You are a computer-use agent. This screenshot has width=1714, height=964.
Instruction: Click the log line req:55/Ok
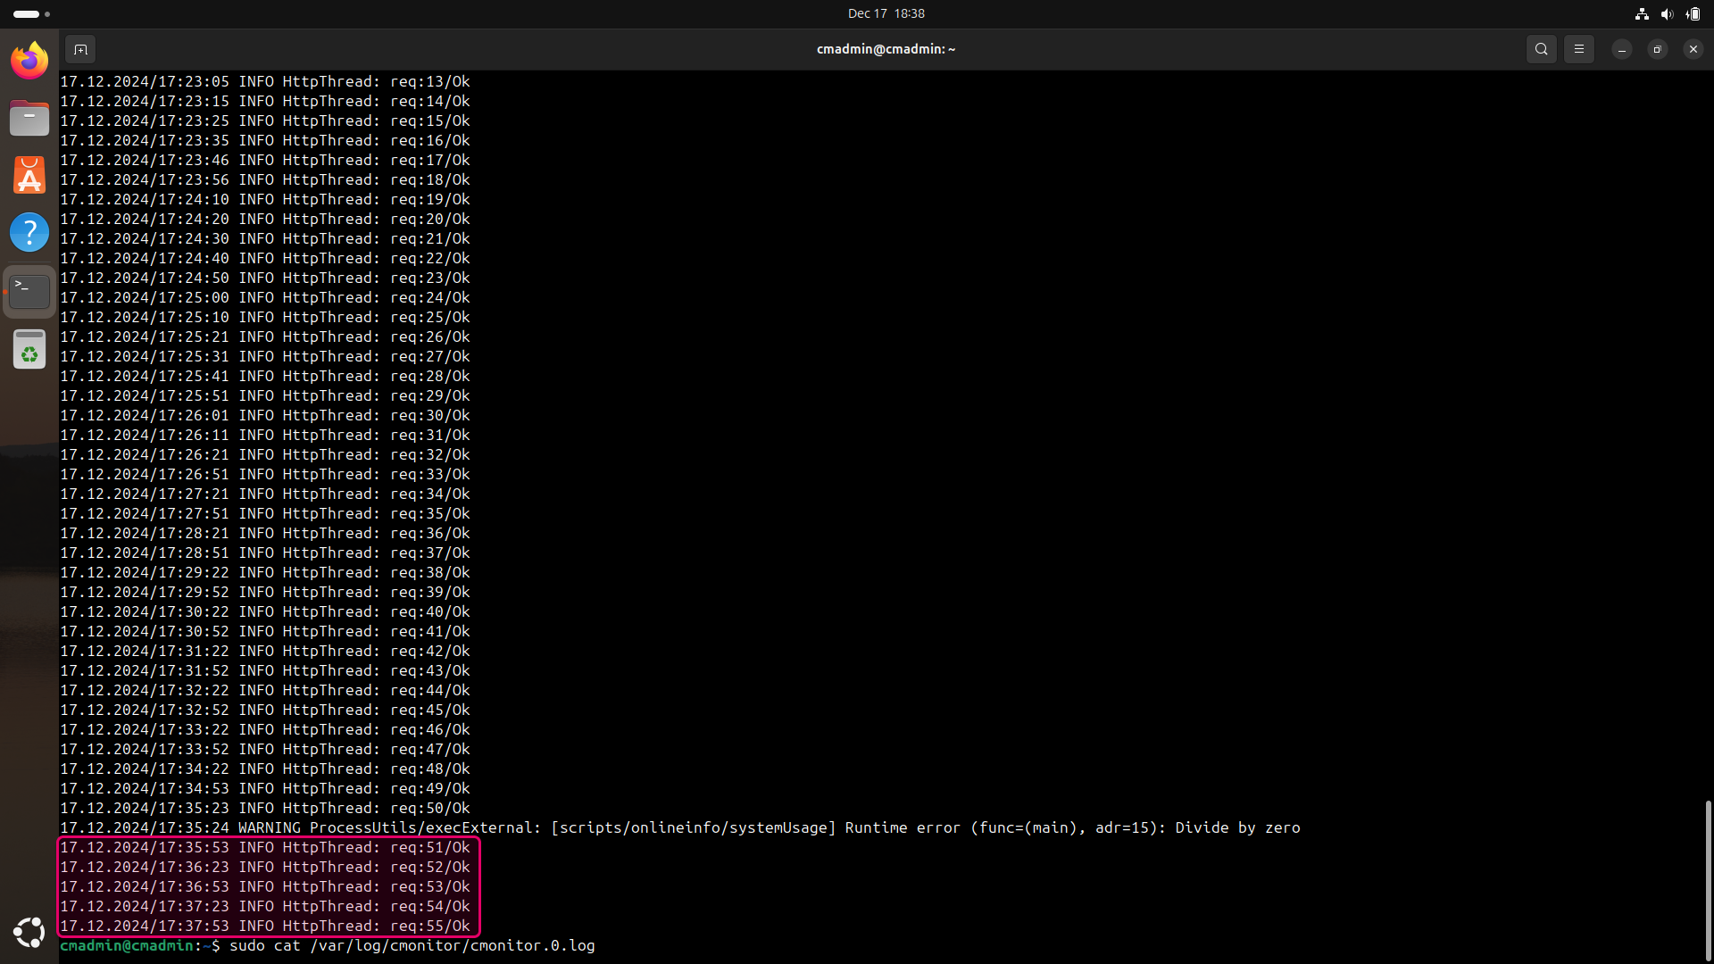coord(265,926)
